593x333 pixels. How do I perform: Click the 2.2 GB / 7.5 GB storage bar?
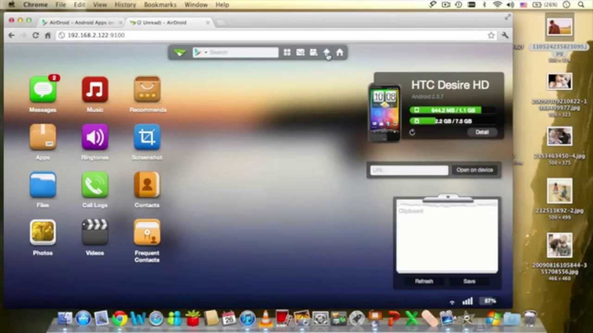[452, 121]
